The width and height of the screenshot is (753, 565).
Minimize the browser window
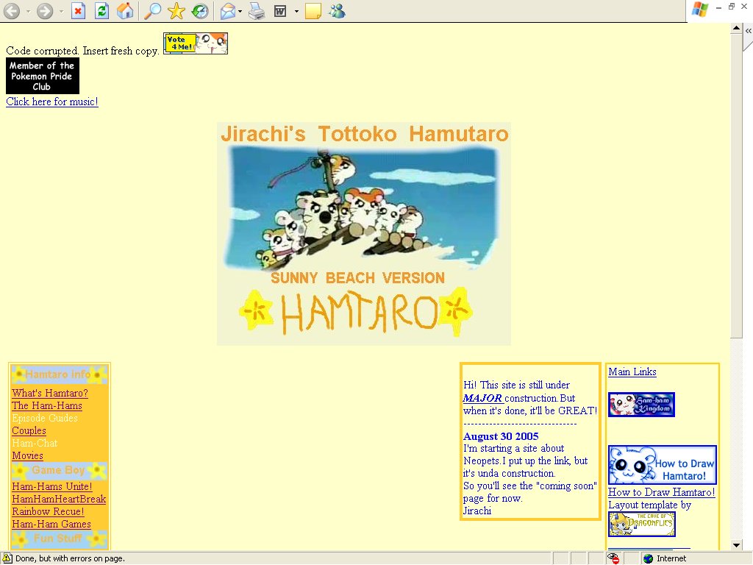tap(718, 7)
